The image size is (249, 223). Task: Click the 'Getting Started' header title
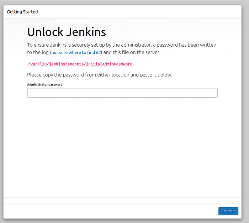pyautogui.click(x=22, y=12)
